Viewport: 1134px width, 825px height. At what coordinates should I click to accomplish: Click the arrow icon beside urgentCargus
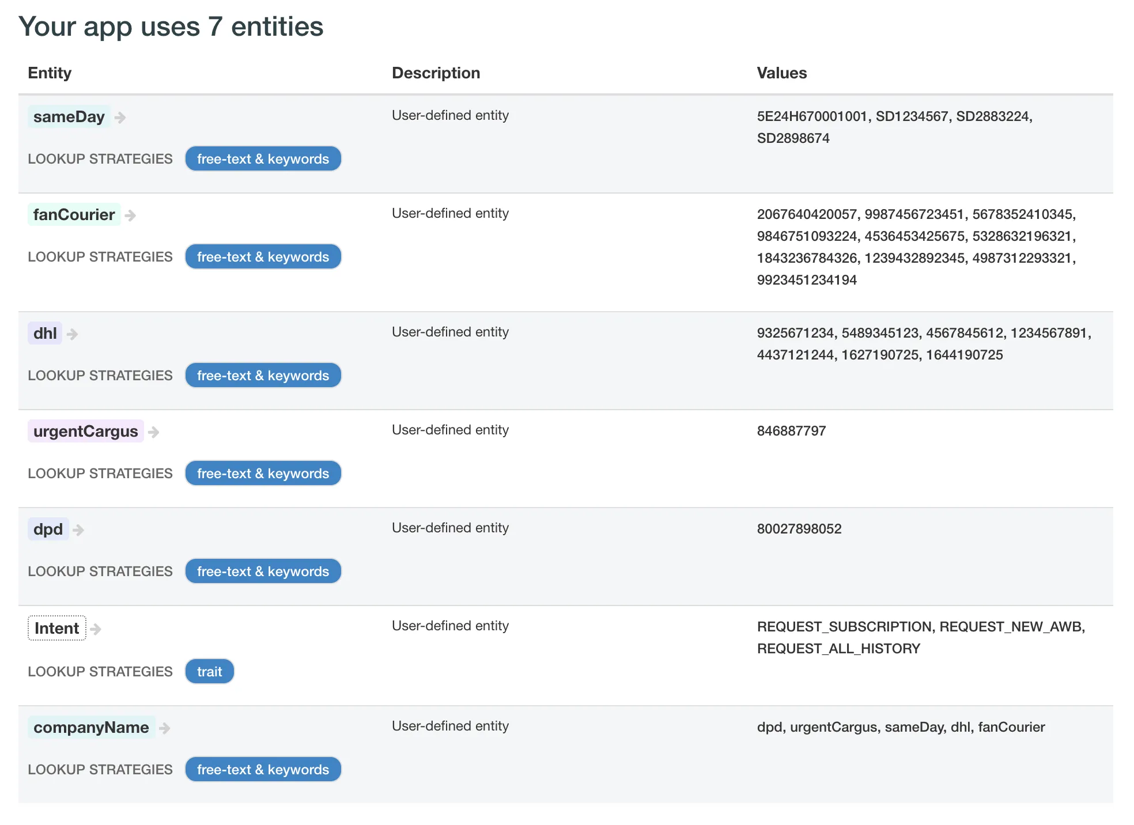pyautogui.click(x=153, y=432)
